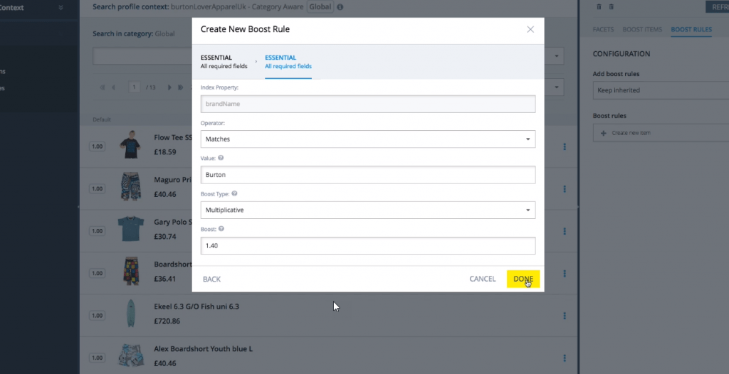Collapse the Context sidebar chevrons

click(x=61, y=7)
